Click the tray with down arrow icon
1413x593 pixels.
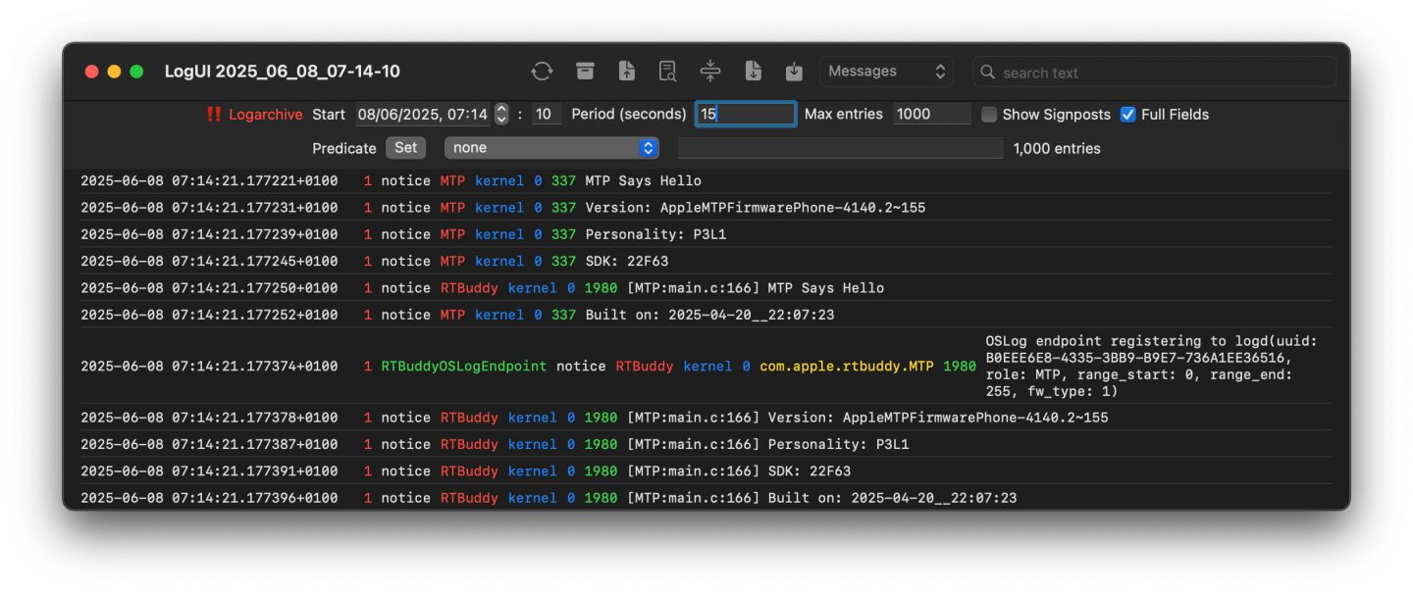click(x=795, y=72)
